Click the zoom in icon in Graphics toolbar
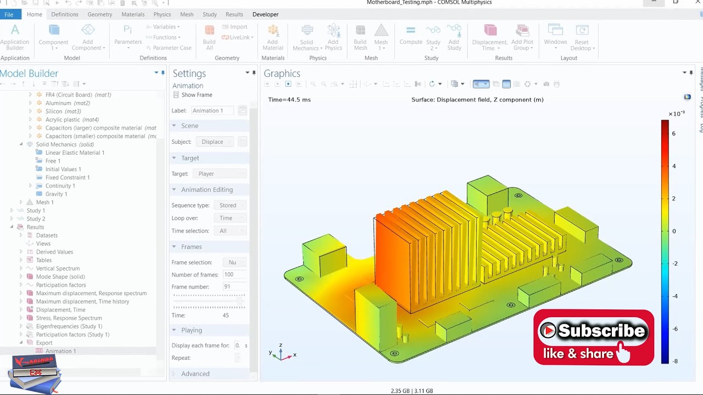The image size is (703, 395). pyautogui.click(x=313, y=84)
